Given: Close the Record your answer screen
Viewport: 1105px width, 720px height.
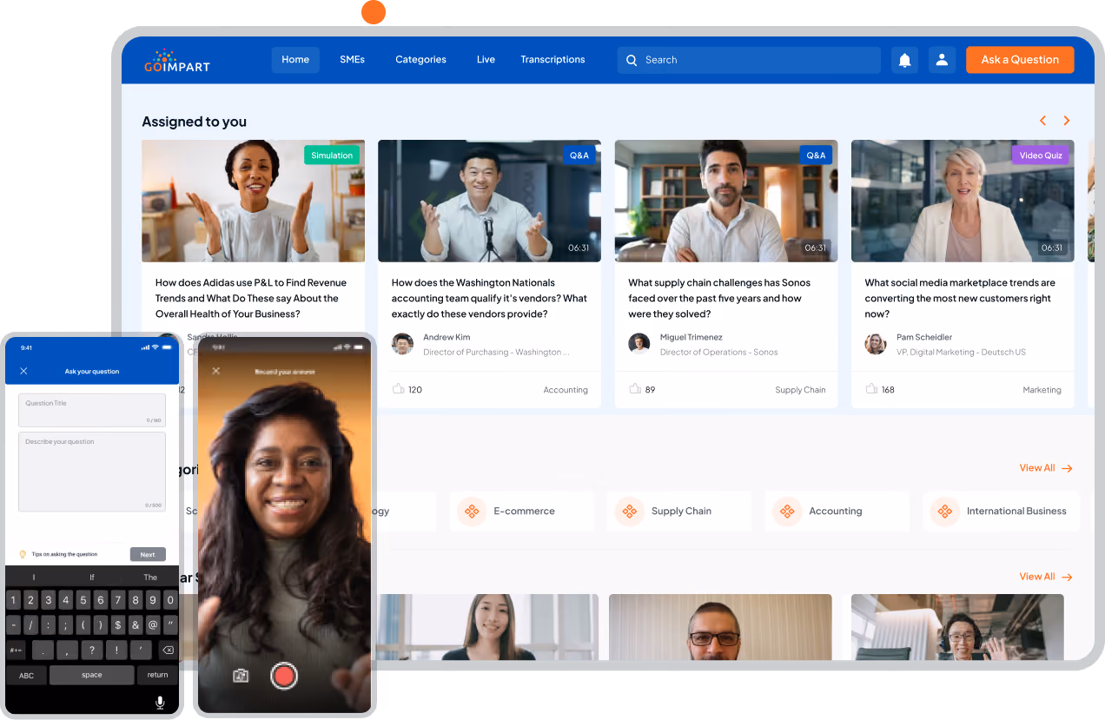Looking at the screenshot, I should pos(216,371).
